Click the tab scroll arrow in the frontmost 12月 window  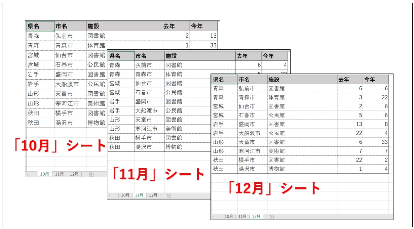213,217
